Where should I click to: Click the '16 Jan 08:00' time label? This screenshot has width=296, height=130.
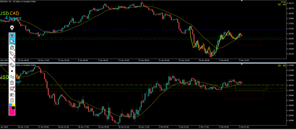pyautogui.click(x=144, y=61)
